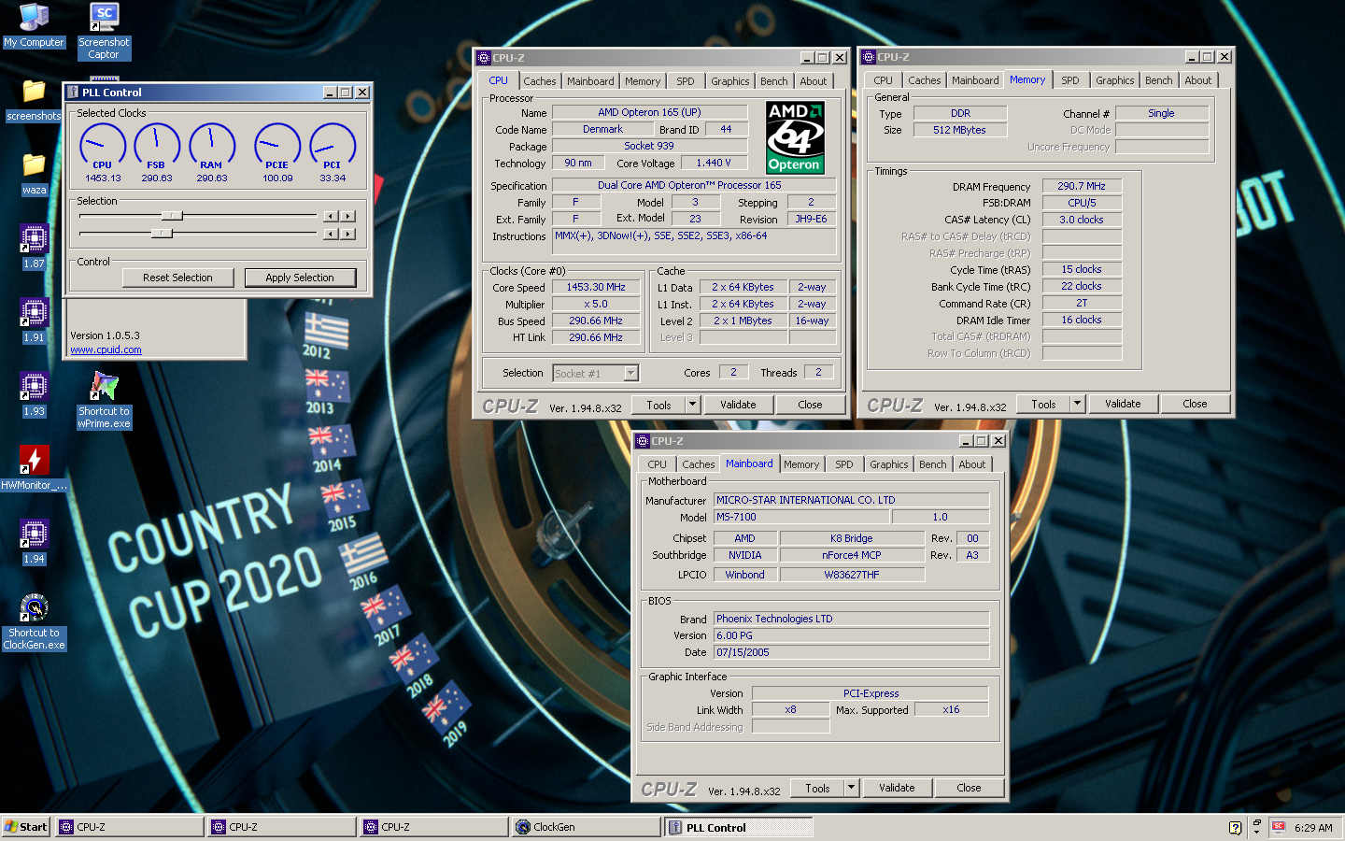This screenshot has height=841, width=1345.
Task: Open the waza folder on desktop
Action: click(x=34, y=174)
